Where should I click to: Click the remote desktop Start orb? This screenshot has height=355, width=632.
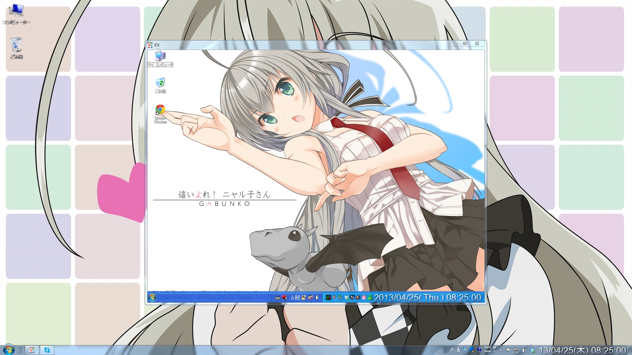click(x=152, y=297)
